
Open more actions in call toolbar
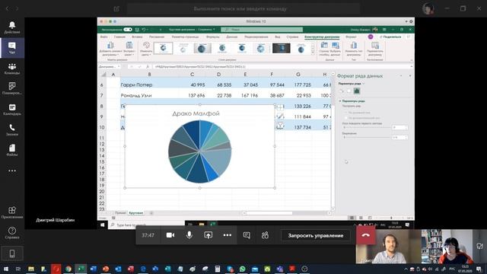point(227,235)
